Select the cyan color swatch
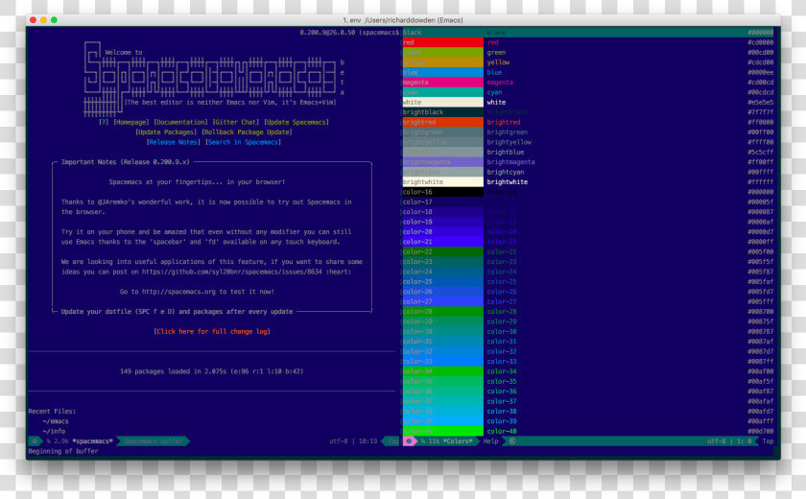 (x=442, y=92)
